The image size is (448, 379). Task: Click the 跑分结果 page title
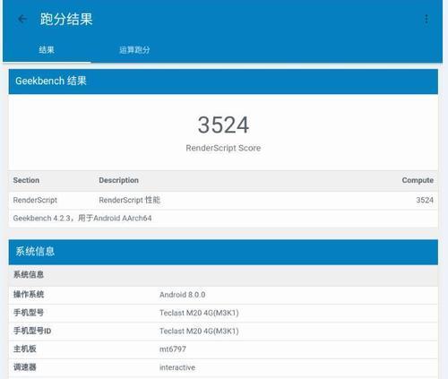pyautogui.click(x=66, y=19)
